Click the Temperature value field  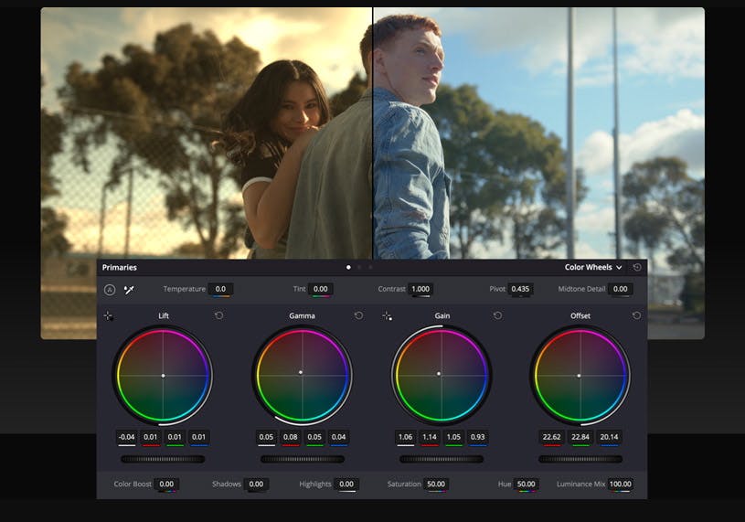coord(219,289)
